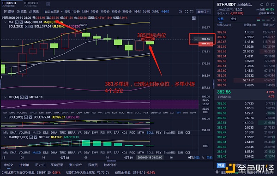The image size is (277, 176).
Task: Switch BOLL pane to RSI indicator
Action: click(x=102, y=132)
